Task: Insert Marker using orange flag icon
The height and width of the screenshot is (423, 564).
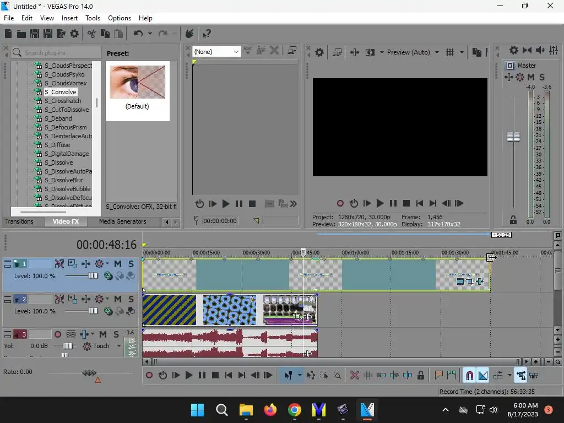Action: coord(438,376)
